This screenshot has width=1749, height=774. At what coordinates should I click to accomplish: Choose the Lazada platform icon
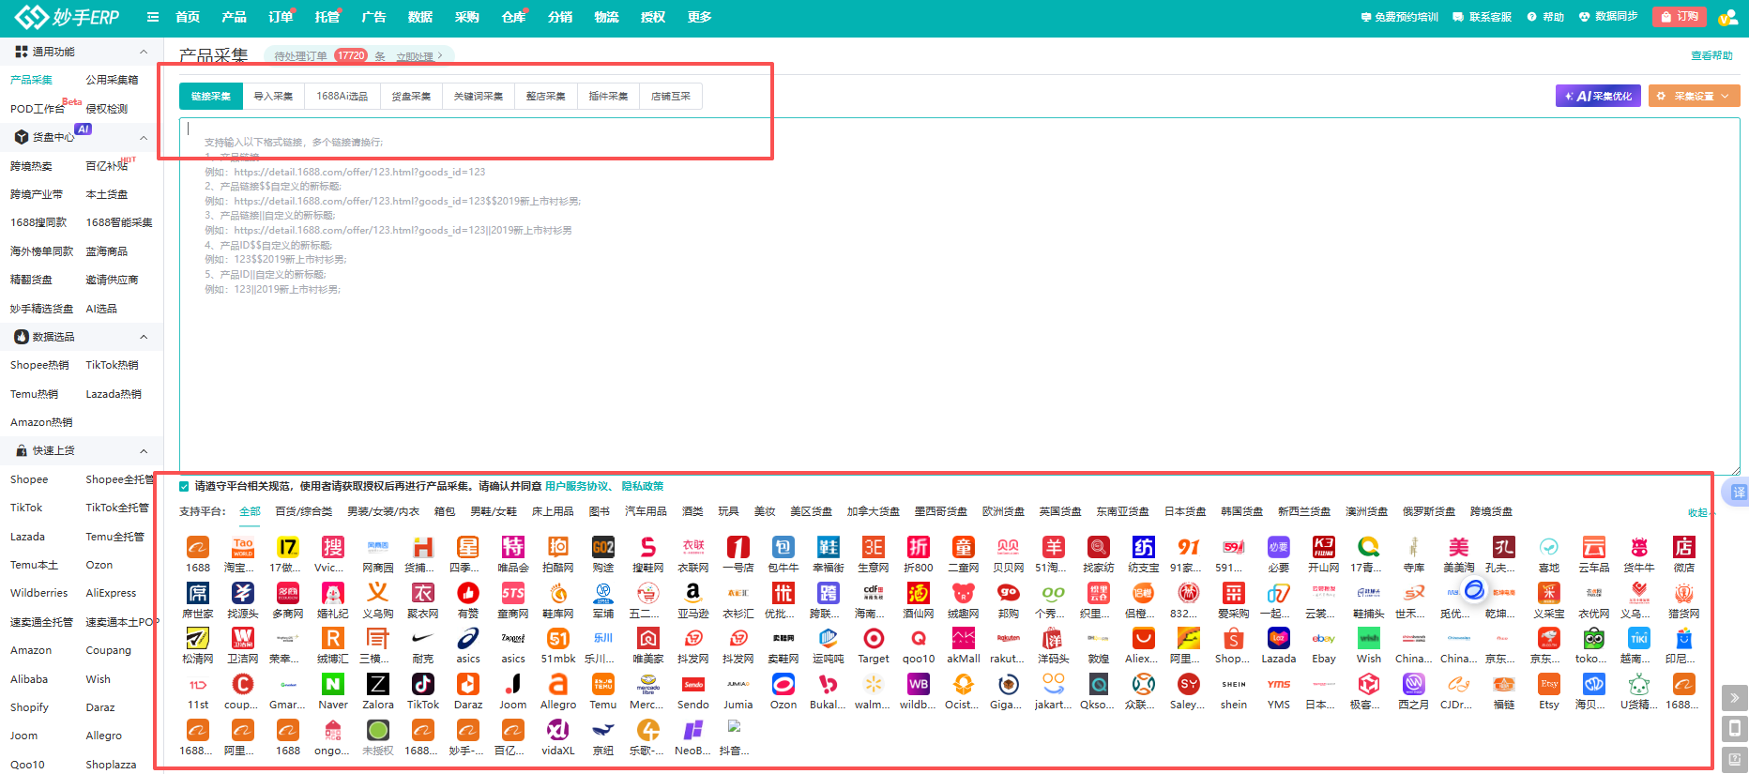pos(1278,639)
